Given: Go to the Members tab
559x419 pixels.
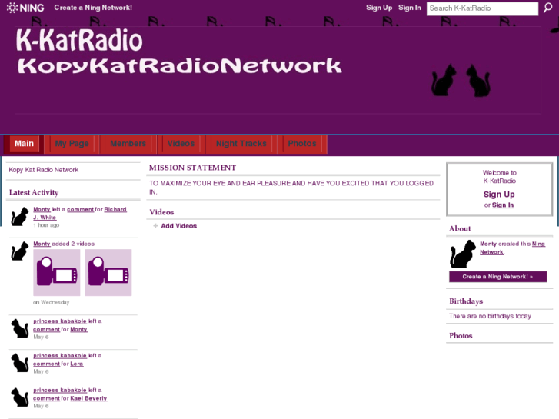Looking at the screenshot, I should [x=128, y=144].
